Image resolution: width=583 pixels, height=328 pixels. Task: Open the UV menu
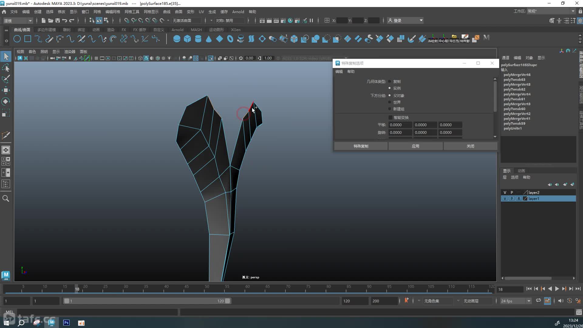pyautogui.click(x=201, y=12)
